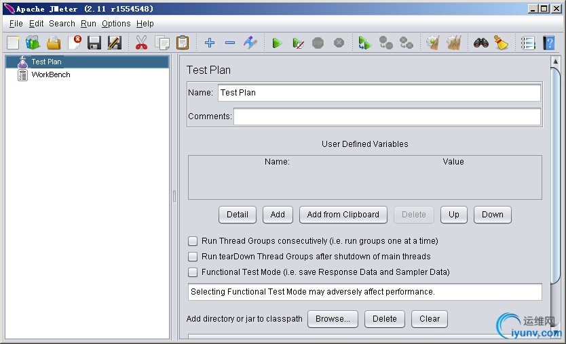This screenshot has width=566, height=344.
Task: Open the Edit menu
Action: pos(36,24)
